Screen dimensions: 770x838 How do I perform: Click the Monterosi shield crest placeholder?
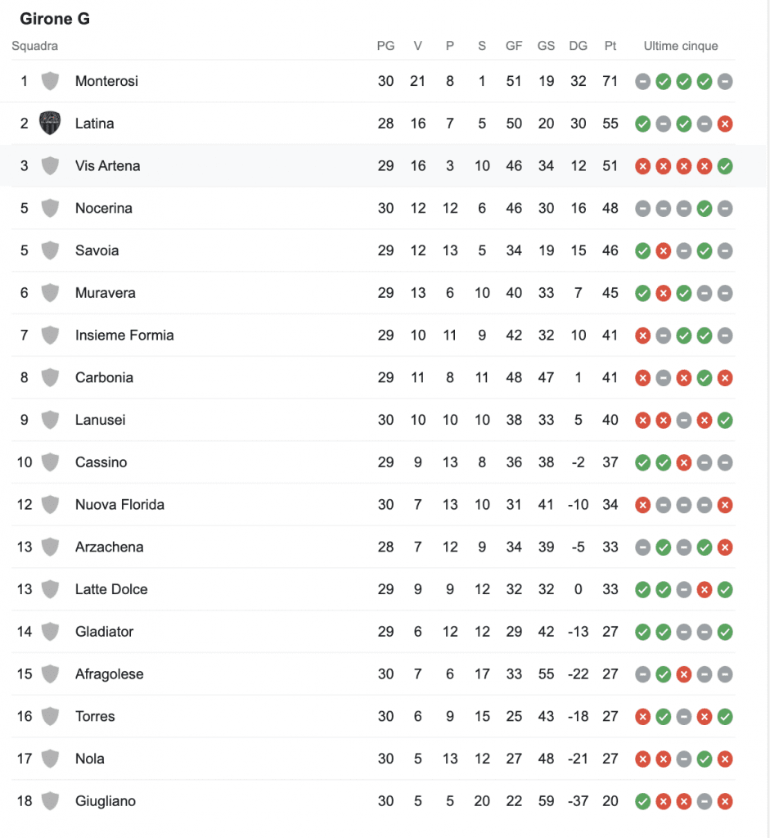(50, 81)
